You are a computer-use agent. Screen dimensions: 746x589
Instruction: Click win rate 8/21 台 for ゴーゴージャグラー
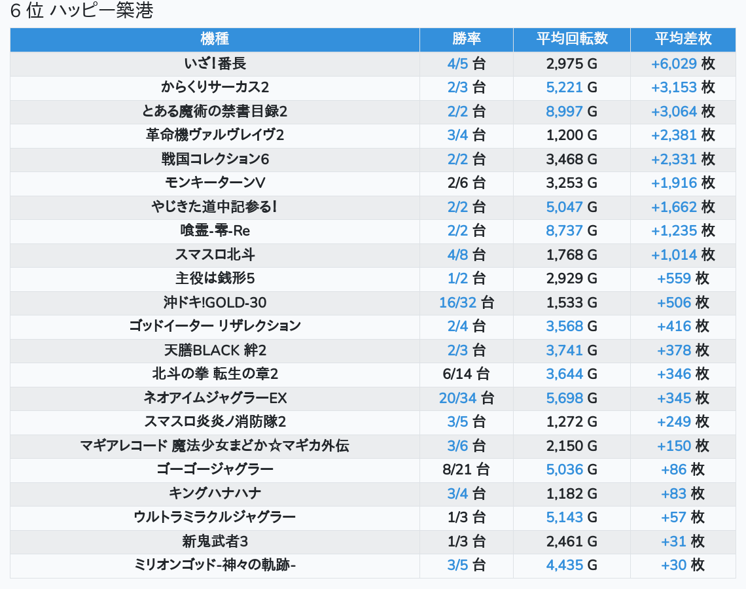(466, 470)
